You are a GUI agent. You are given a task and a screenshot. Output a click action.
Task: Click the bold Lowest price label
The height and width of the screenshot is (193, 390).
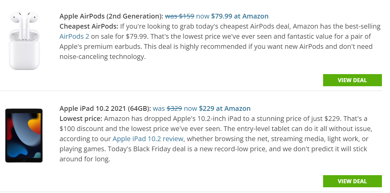81,119
